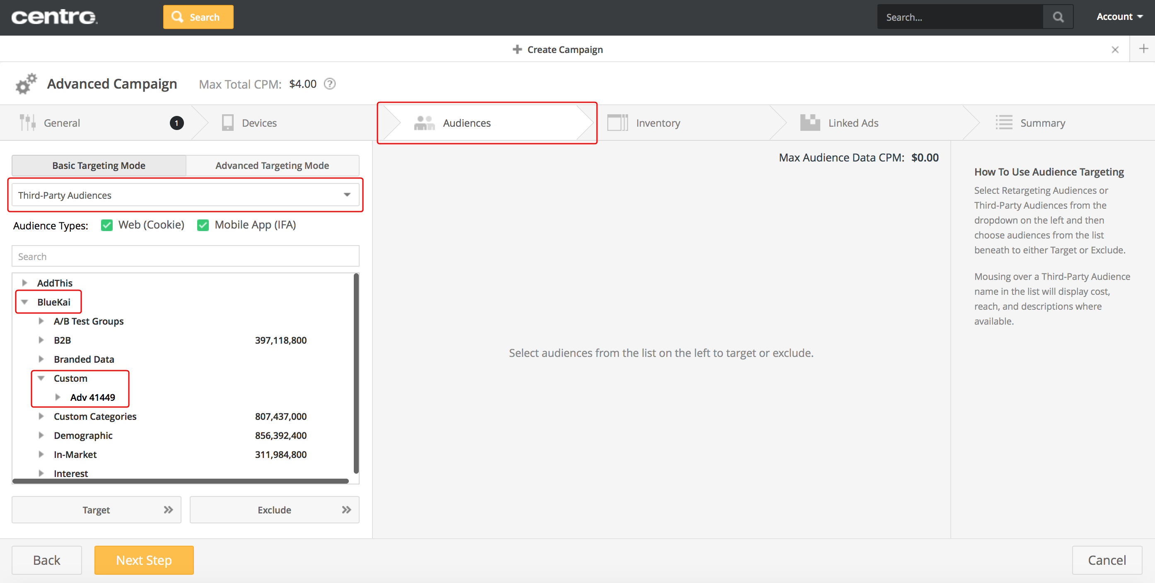Click the Max Total CPM help icon
Viewport: 1155px width, 583px height.
tap(329, 84)
